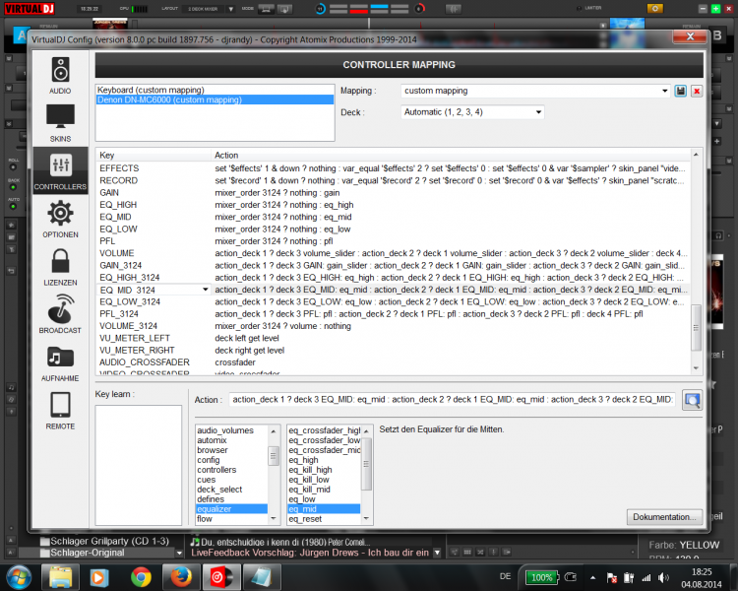Choose audio_volumes action category
This screenshot has width=738, height=591.
(231, 430)
